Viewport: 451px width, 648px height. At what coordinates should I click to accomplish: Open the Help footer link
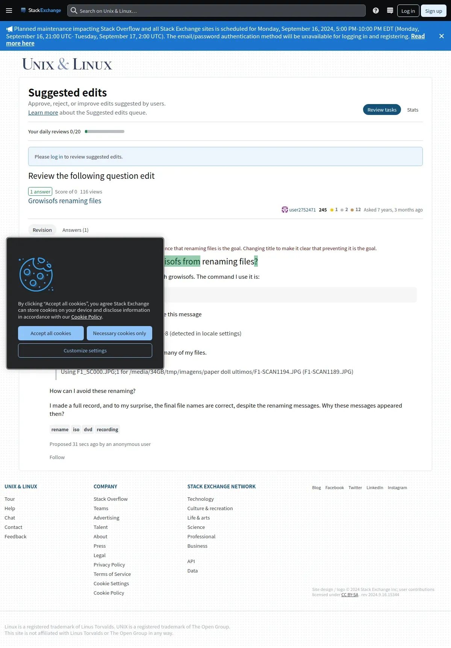pyautogui.click(x=10, y=508)
